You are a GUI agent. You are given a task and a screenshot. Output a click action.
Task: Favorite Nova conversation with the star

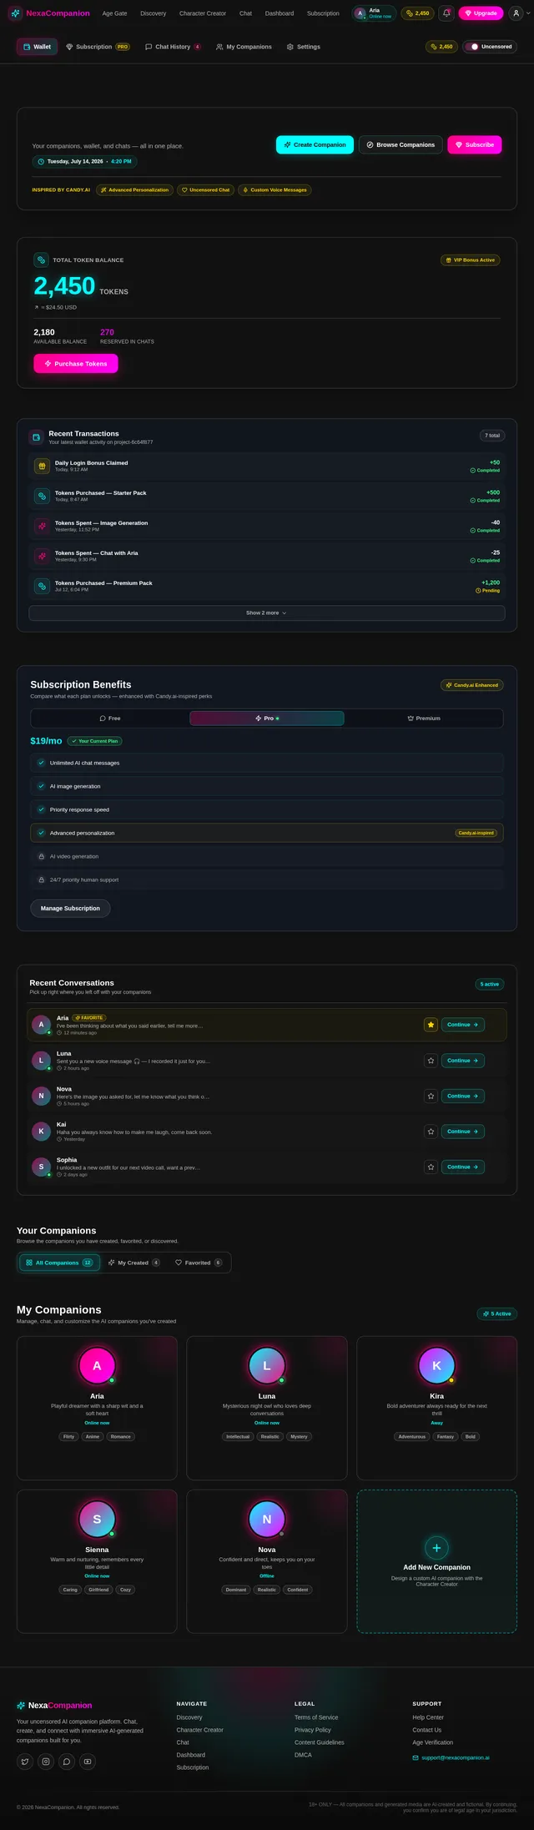tap(431, 1096)
